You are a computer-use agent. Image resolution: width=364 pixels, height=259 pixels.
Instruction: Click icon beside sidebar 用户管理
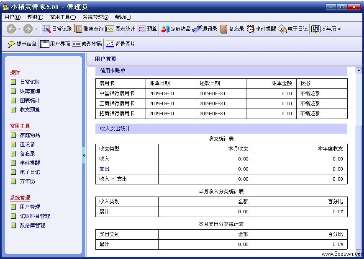tap(13, 207)
